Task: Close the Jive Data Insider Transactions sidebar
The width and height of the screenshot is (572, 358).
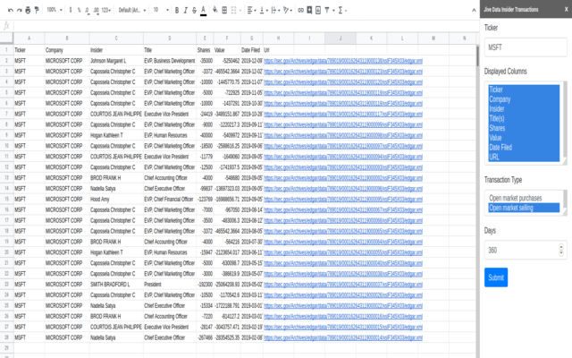Action: coord(566,10)
